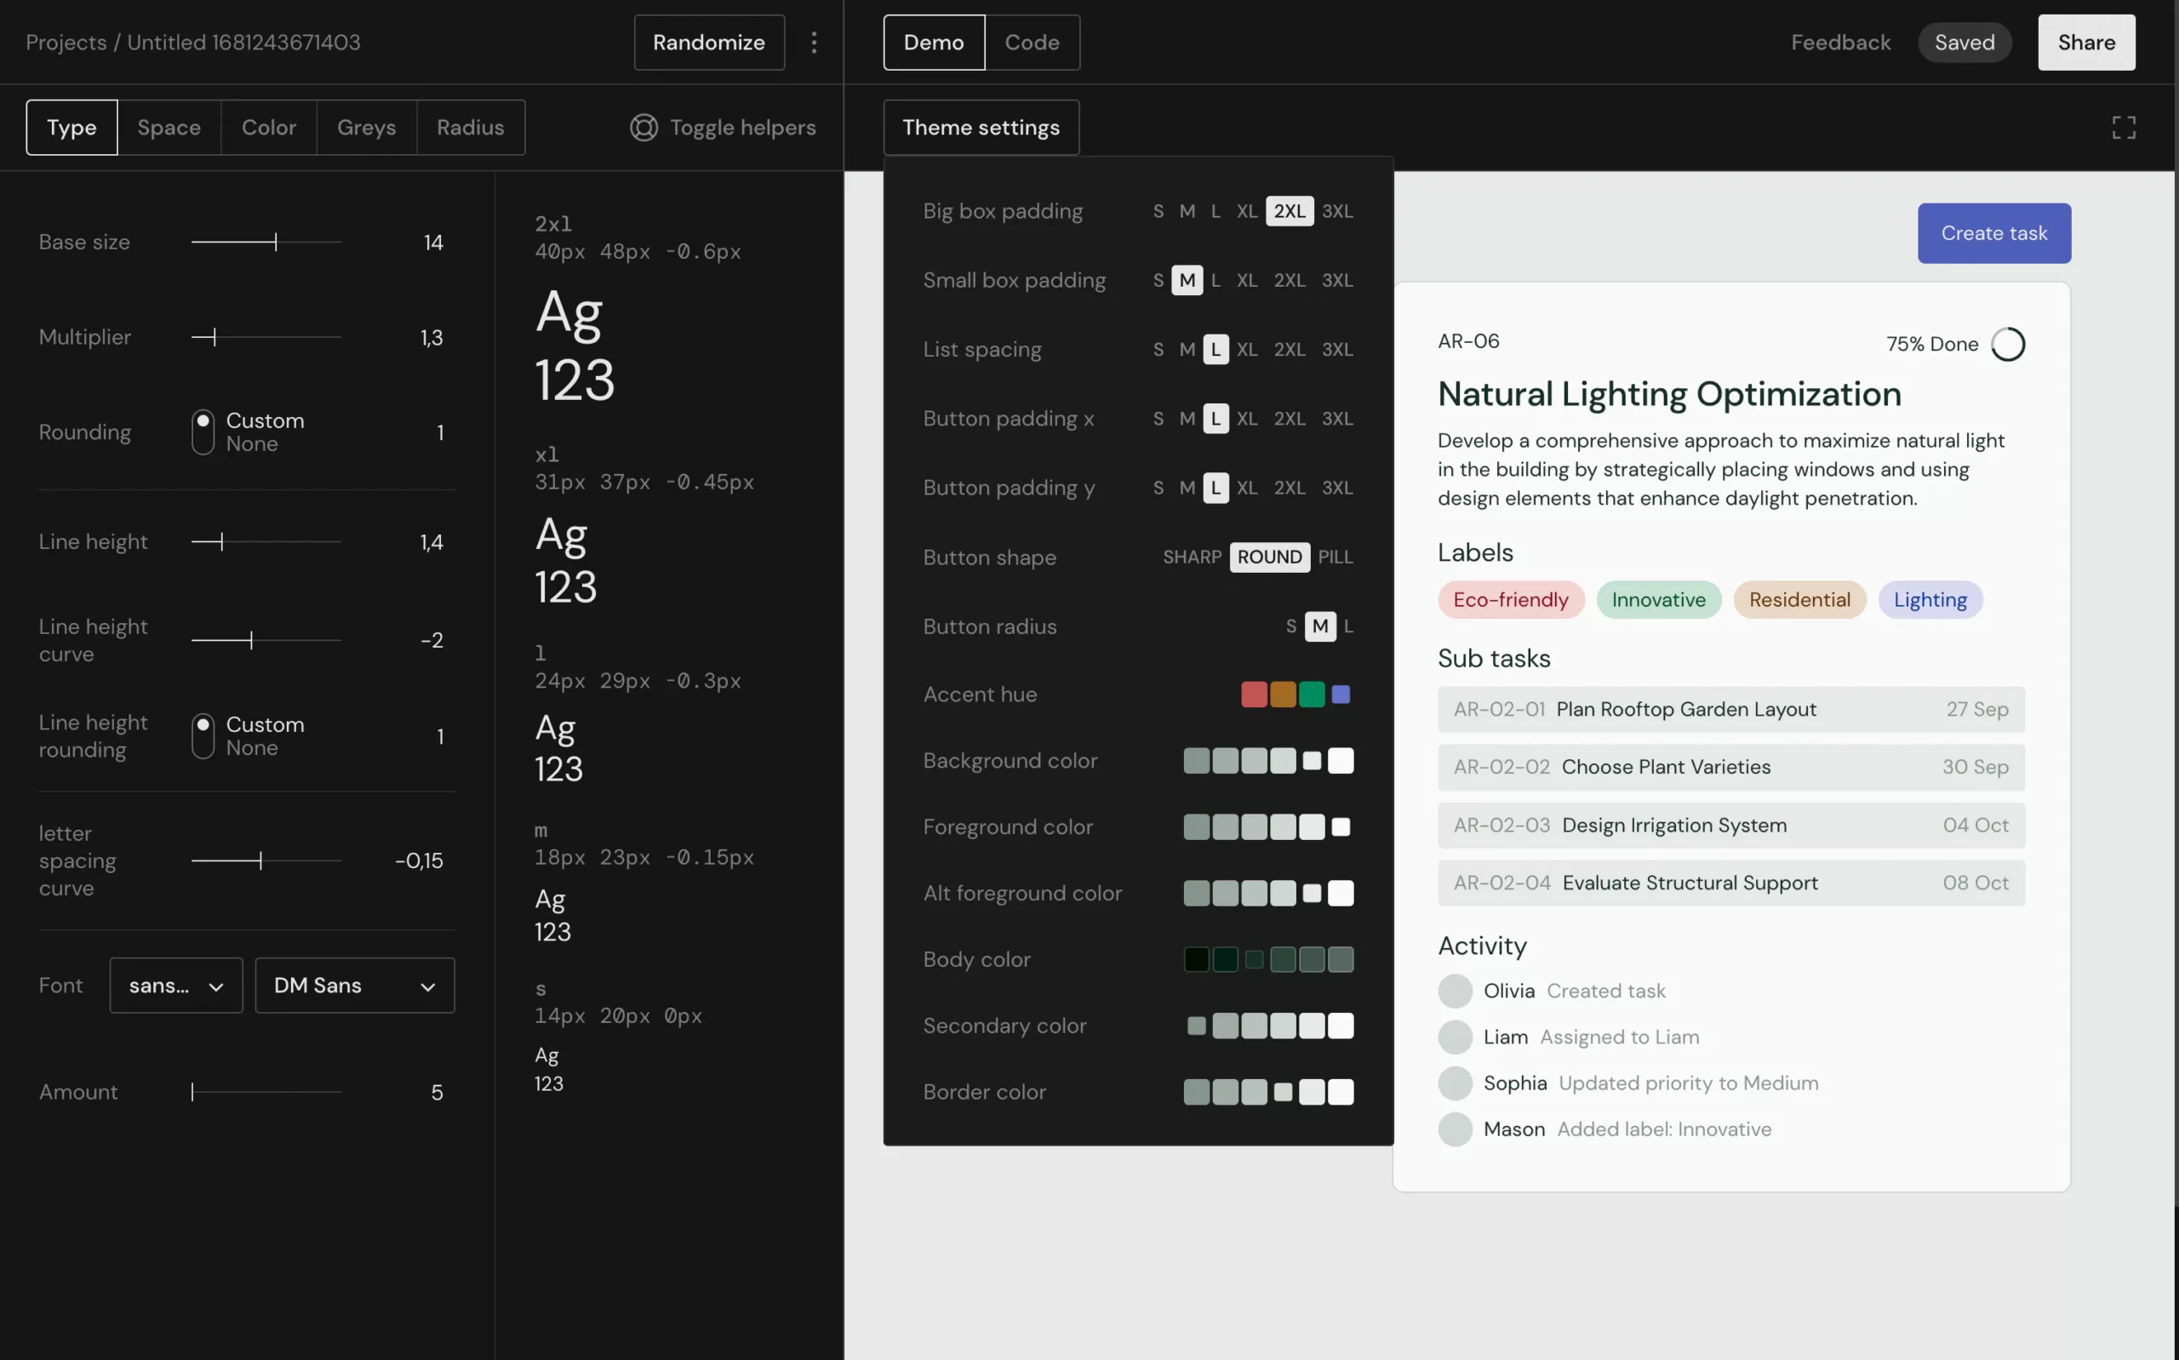
Task: Toggle the Rounding Custom/None switch
Action: pyautogui.click(x=203, y=431)
